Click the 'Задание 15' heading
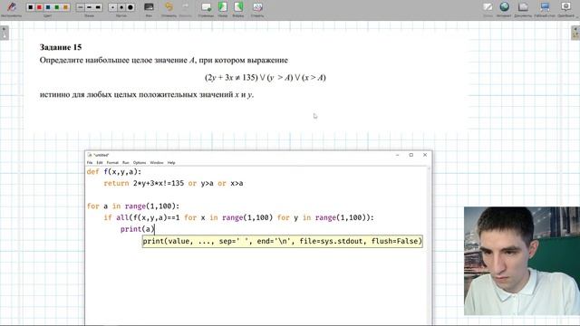The image size is (580, 326). (61, 47)
